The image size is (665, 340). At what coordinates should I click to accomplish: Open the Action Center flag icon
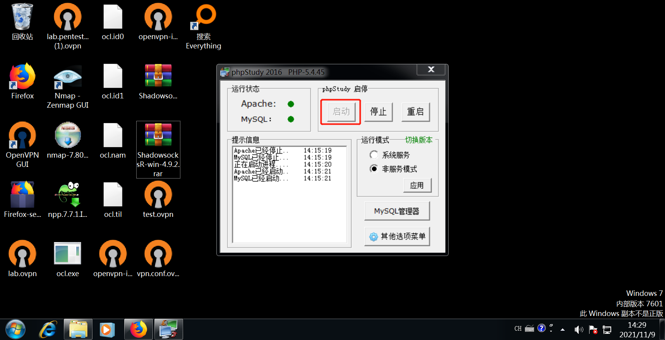pyautogui.click(x=593, y=330)
